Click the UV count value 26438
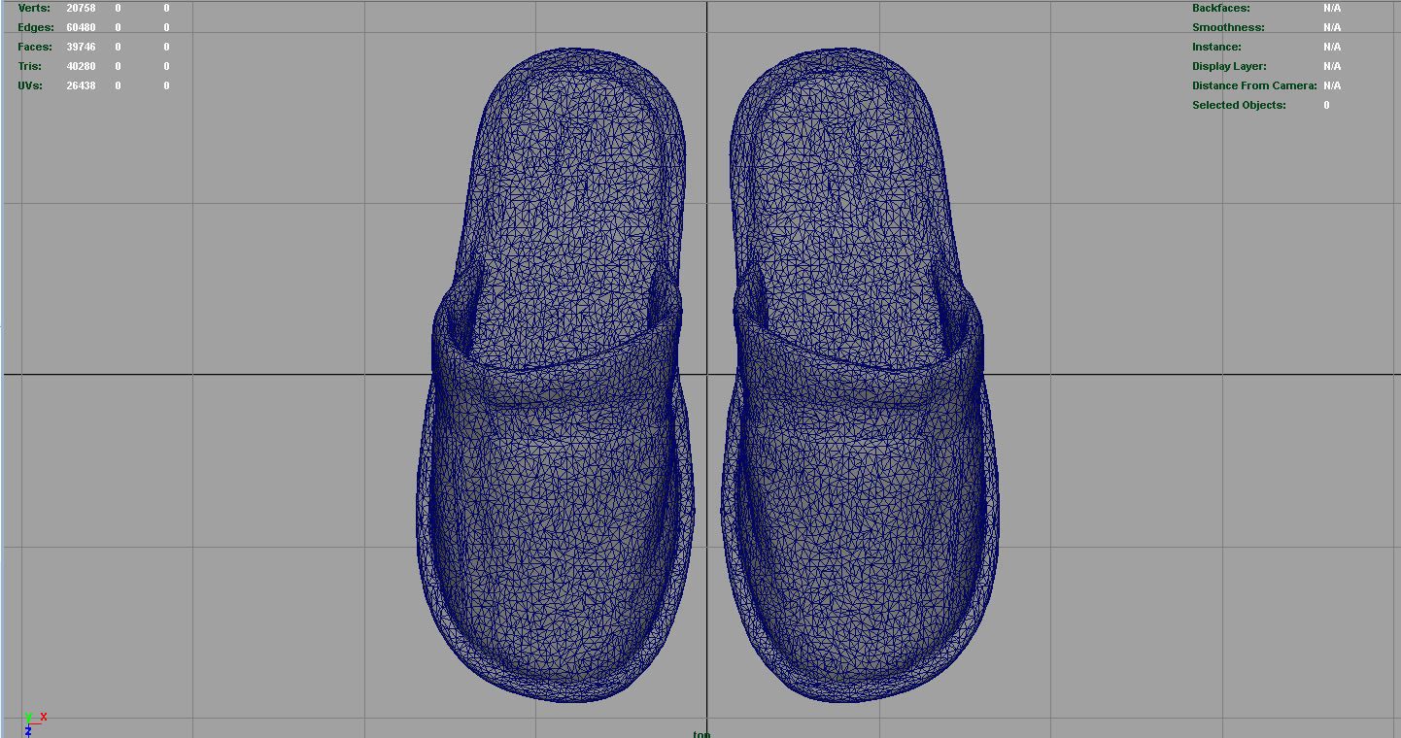The height and width of the screenshot is (738, 1401). point(81,85)
